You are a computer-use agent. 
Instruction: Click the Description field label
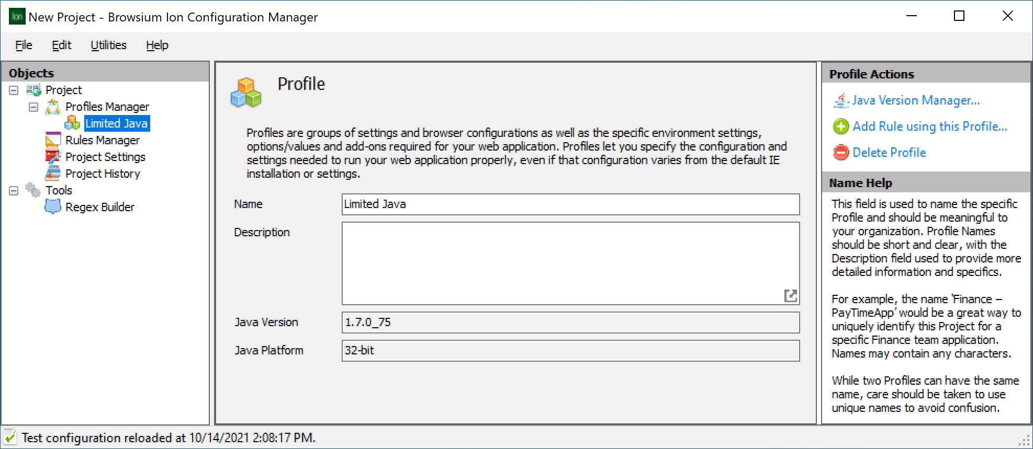coord(262,233)
